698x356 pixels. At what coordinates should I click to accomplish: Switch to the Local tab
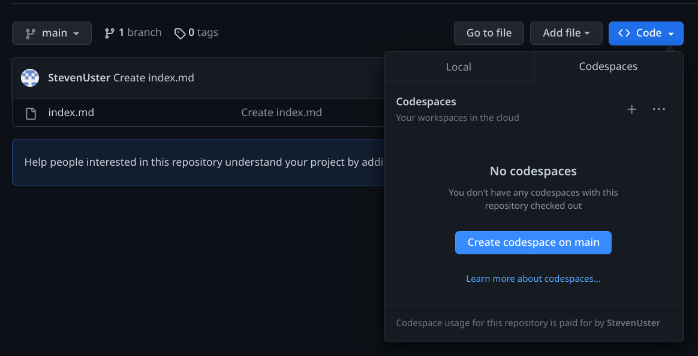click(x=459, y=66)
